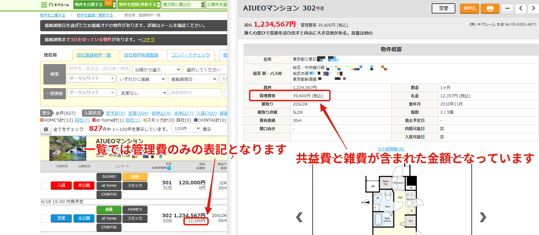Focus bulk update 掲載期限日 input field
Image resolution: width=539 pixels, height=235 pixels.
195,93
